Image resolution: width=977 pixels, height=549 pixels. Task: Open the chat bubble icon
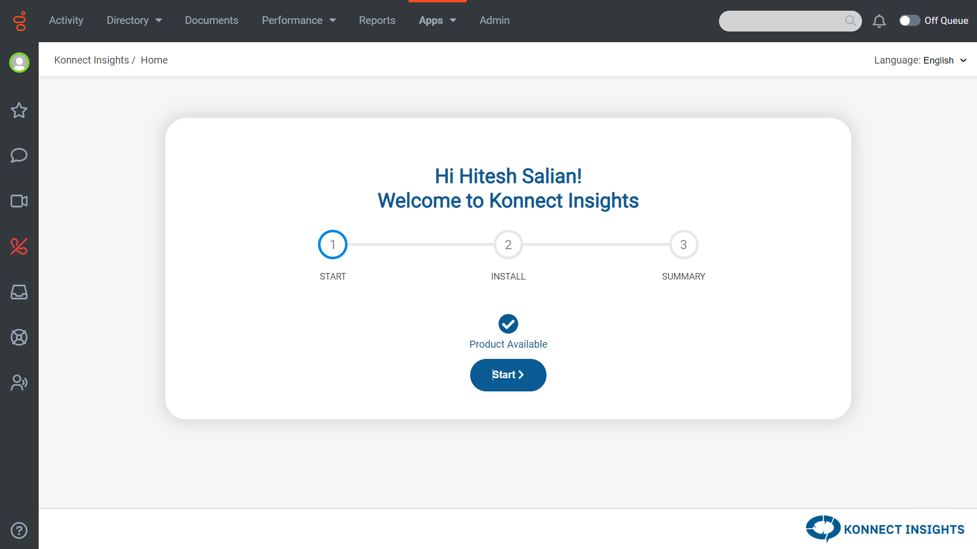pyautogui.click(x=19, y=155)
